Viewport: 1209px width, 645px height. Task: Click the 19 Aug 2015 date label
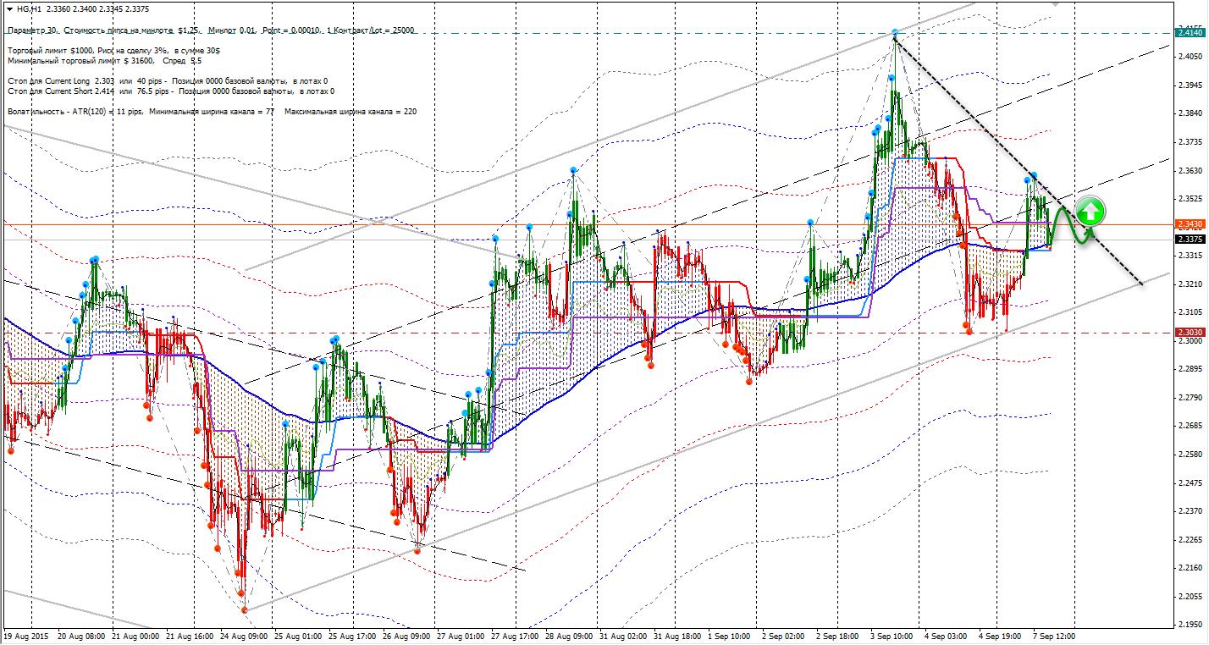click(25, 634)
